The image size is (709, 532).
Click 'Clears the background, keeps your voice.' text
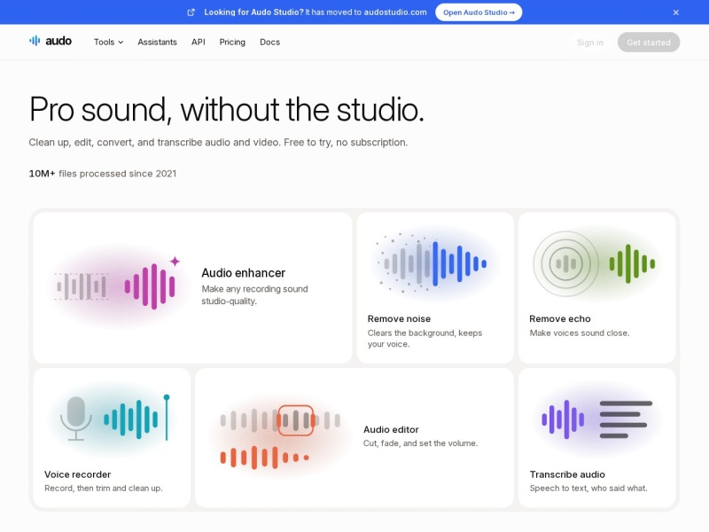coord(425,339)
